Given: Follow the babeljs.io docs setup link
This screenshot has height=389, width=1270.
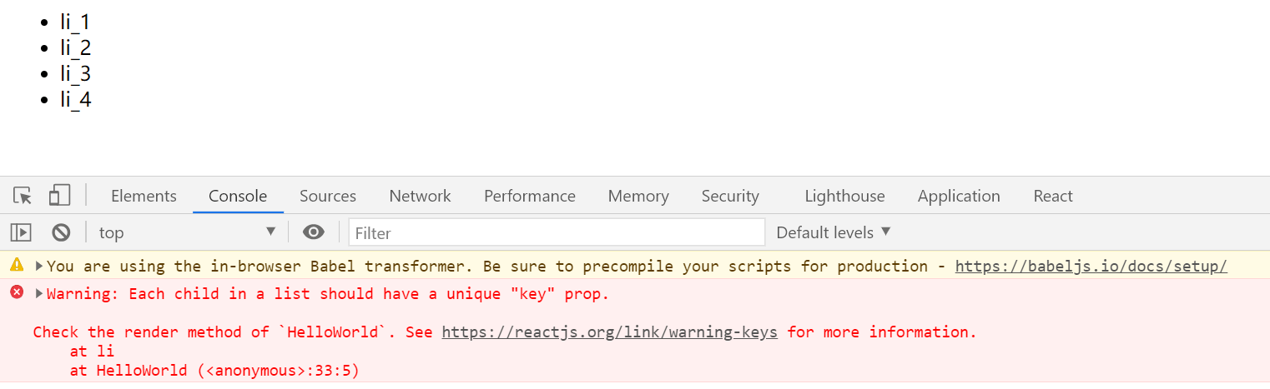Looking at the screenshot, I should point(1091,267).
